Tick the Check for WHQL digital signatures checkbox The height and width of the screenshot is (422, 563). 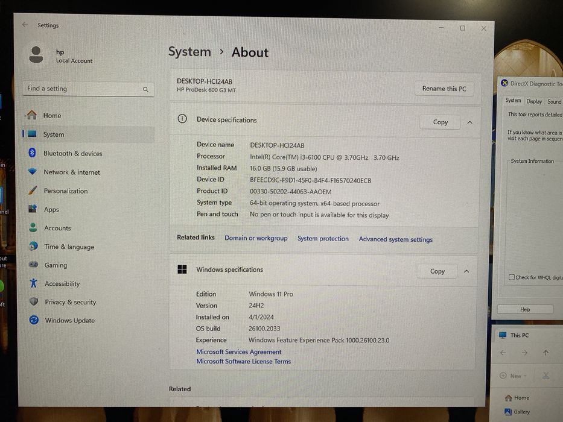coord(512,277)
